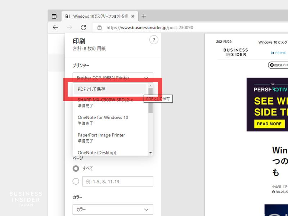The image size is (288, 216).
Task: Open the print dialog help question mark
Action: click(154, 40)
